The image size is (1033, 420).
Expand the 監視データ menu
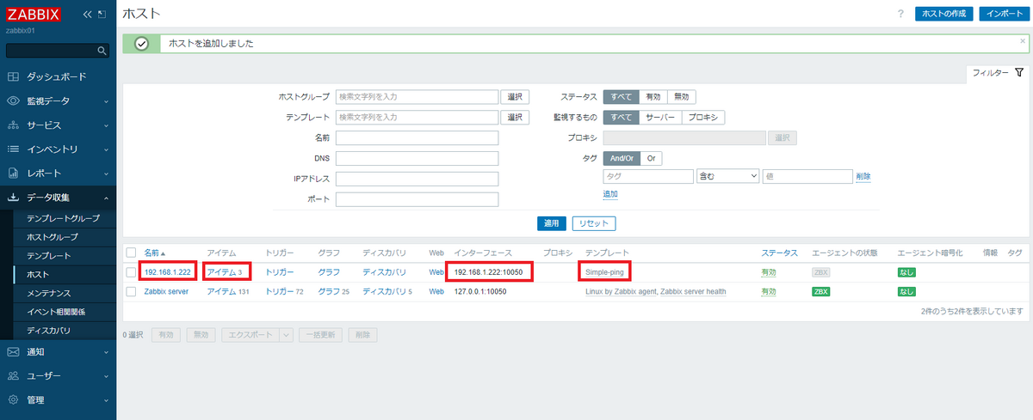coord(106,101)
